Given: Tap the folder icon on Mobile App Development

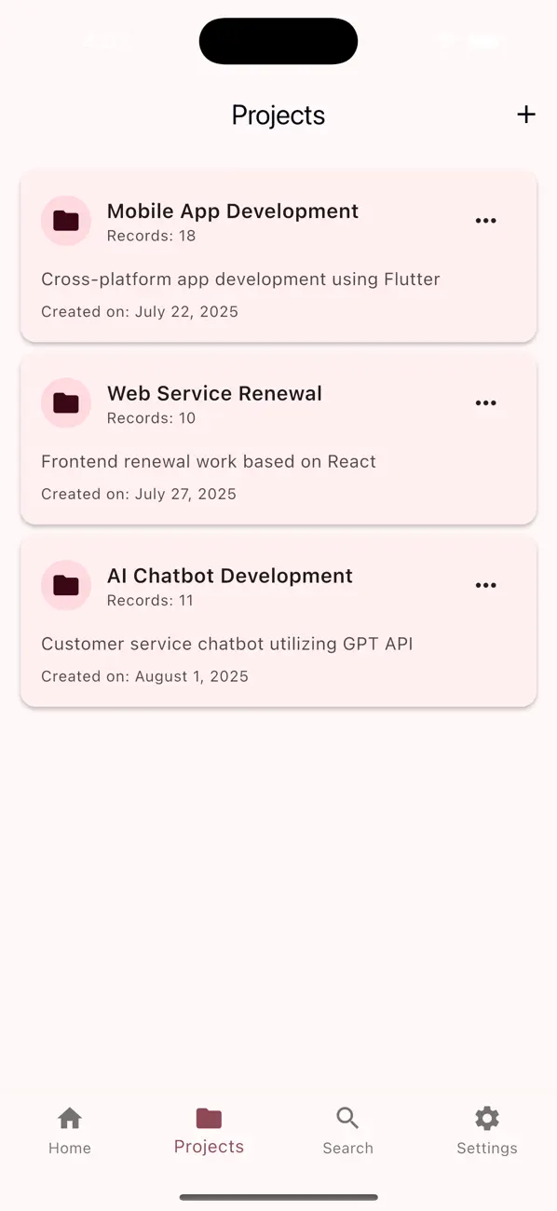Looking at the screenshot, I should pos(65,221).
